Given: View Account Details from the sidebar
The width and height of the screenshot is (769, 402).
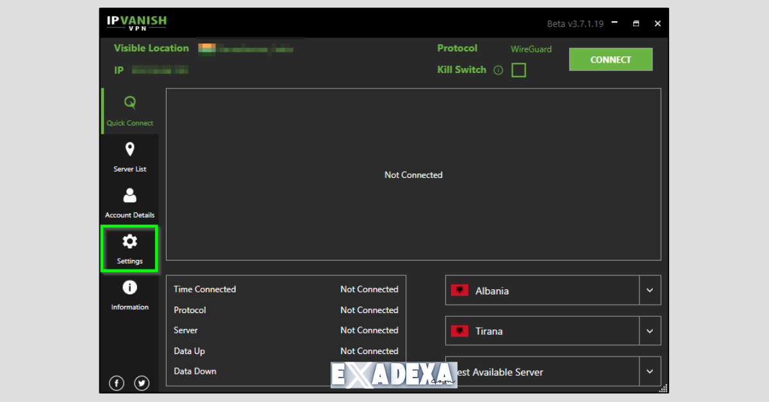Looking at the screenshot, I should pyautogui.click(x=129, y=202).
